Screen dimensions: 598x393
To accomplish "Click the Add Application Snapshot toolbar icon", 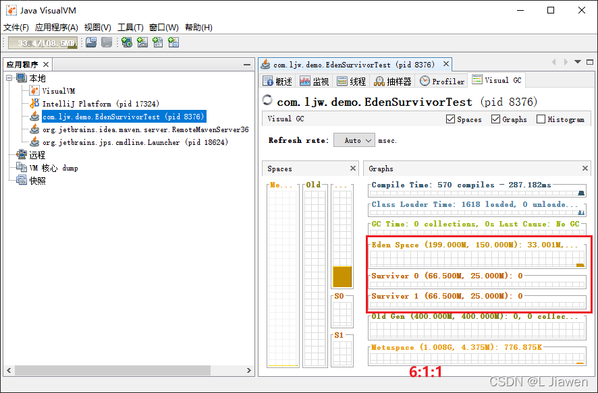I will click(173, 42).
